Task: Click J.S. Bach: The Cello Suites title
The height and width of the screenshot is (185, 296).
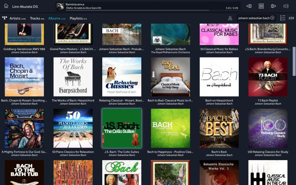Action: (x=122, y=152)
